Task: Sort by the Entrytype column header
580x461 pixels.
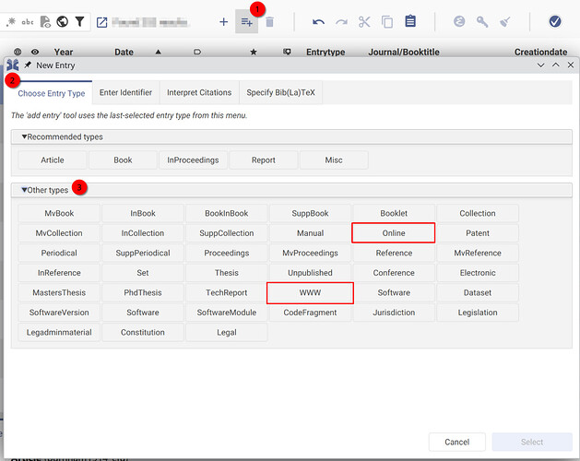Action: point(326,53)
